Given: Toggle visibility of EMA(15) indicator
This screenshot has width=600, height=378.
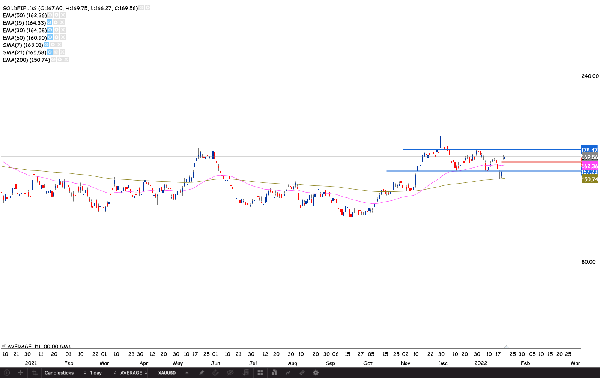Looking at the screenshot, I should click(x=49, y=23).
